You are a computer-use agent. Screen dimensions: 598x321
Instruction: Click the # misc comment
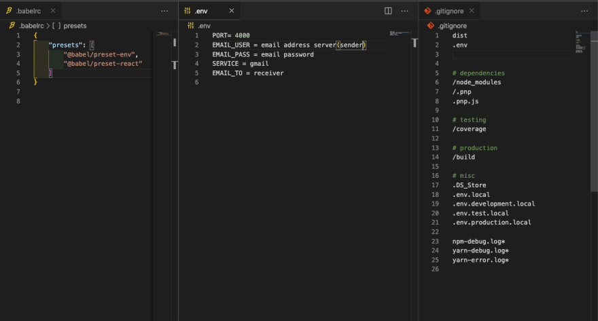463,176
